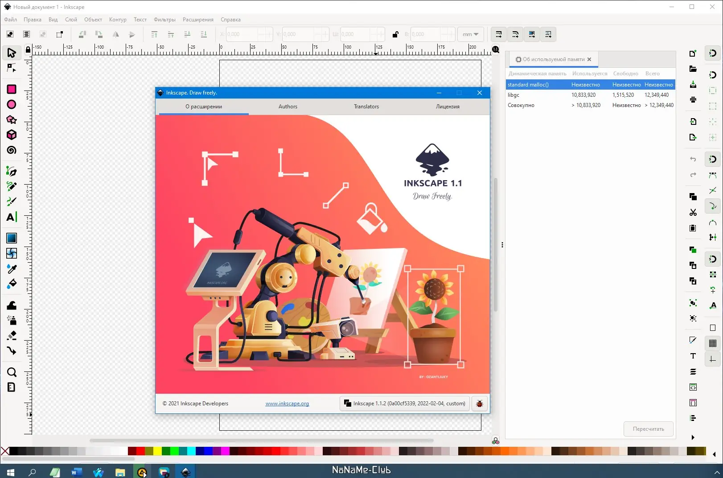Select the Eraser tool
Screen dimensions: 723x478
click(x=12, y=335)
